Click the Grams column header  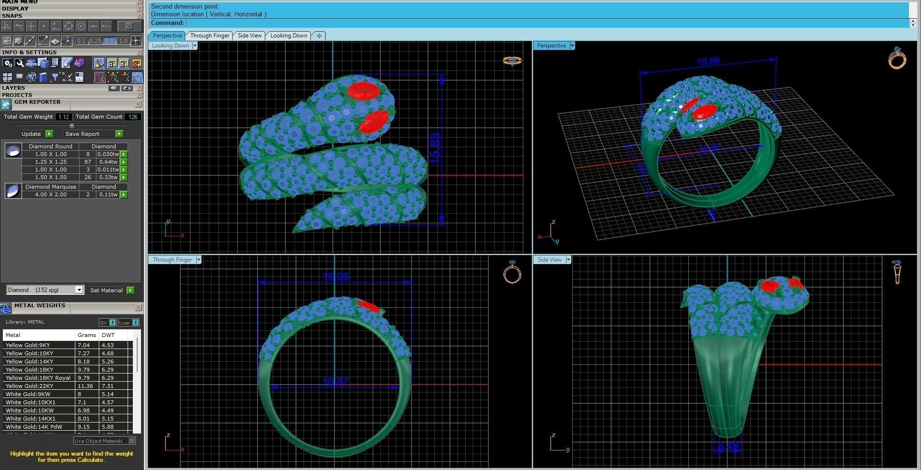87,335
